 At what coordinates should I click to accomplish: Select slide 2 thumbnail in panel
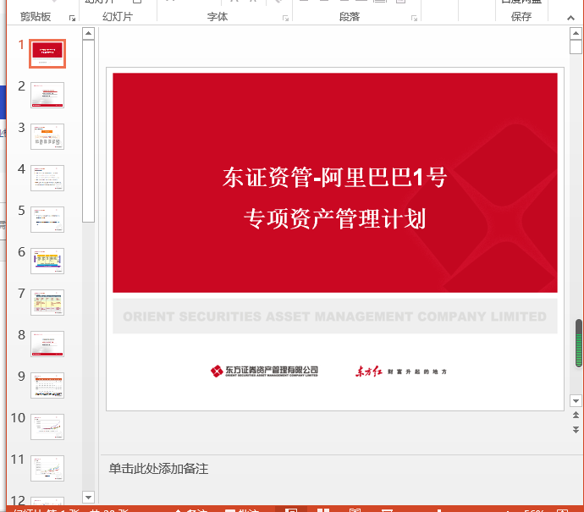[47, 95]
